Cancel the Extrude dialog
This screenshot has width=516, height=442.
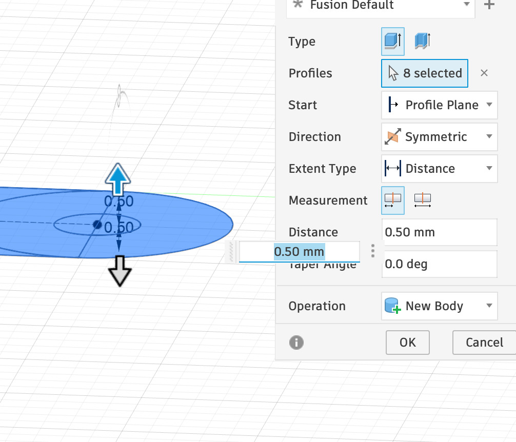485,343
